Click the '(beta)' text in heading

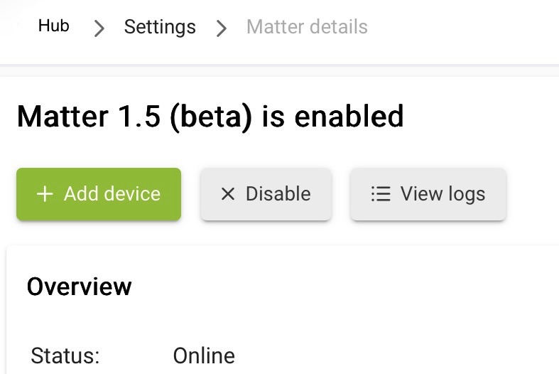[x=211, y=117]
